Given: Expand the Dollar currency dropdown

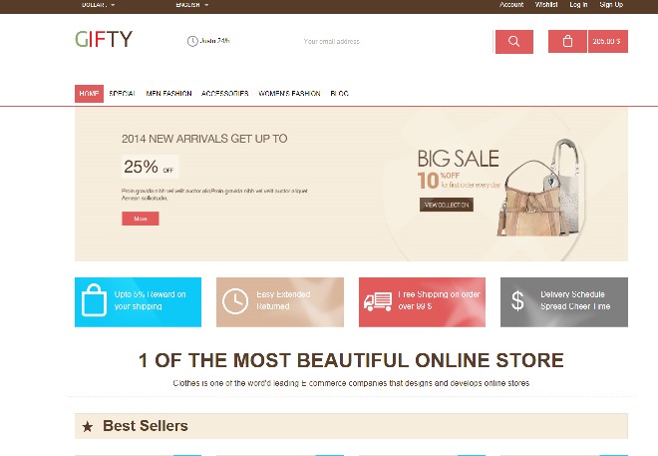Looking at the screenshot, I should (98, 5).
